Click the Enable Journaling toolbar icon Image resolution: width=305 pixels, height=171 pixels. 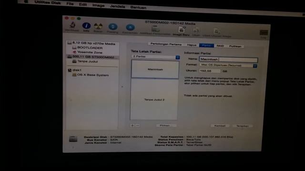tap(155, 28)
